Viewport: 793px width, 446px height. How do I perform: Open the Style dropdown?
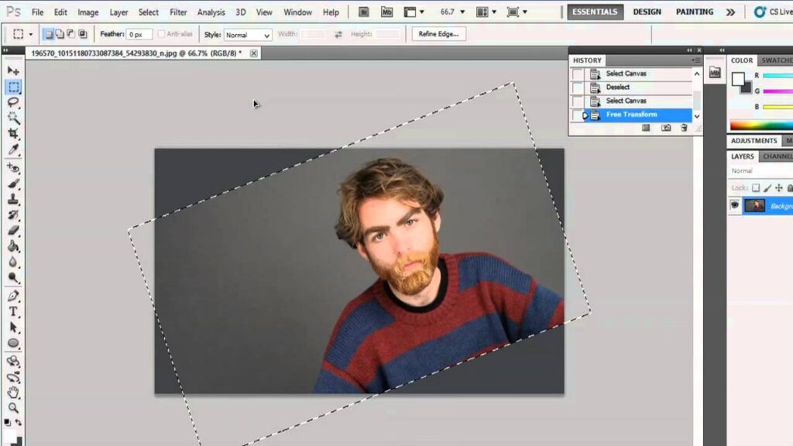(248, 35)
